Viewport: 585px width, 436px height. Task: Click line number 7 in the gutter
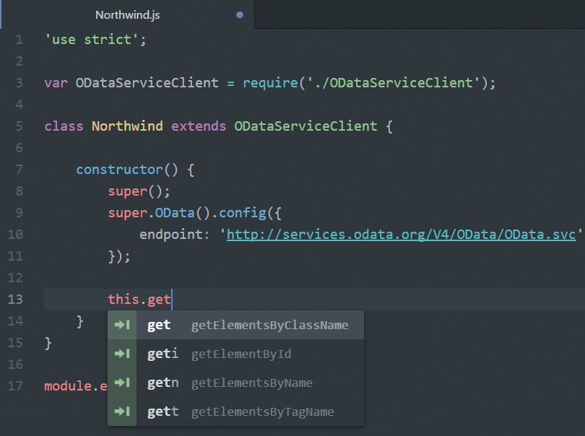(x=19, y=170)
